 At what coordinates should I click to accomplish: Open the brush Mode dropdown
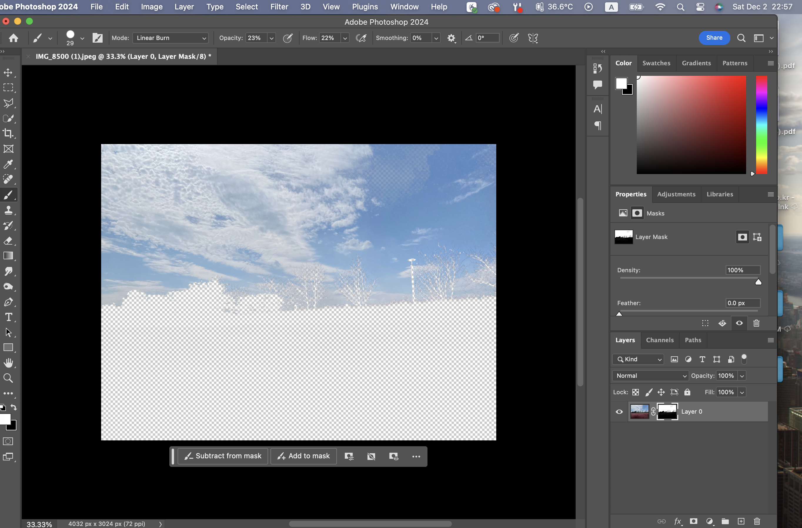(x=171, y=38)
